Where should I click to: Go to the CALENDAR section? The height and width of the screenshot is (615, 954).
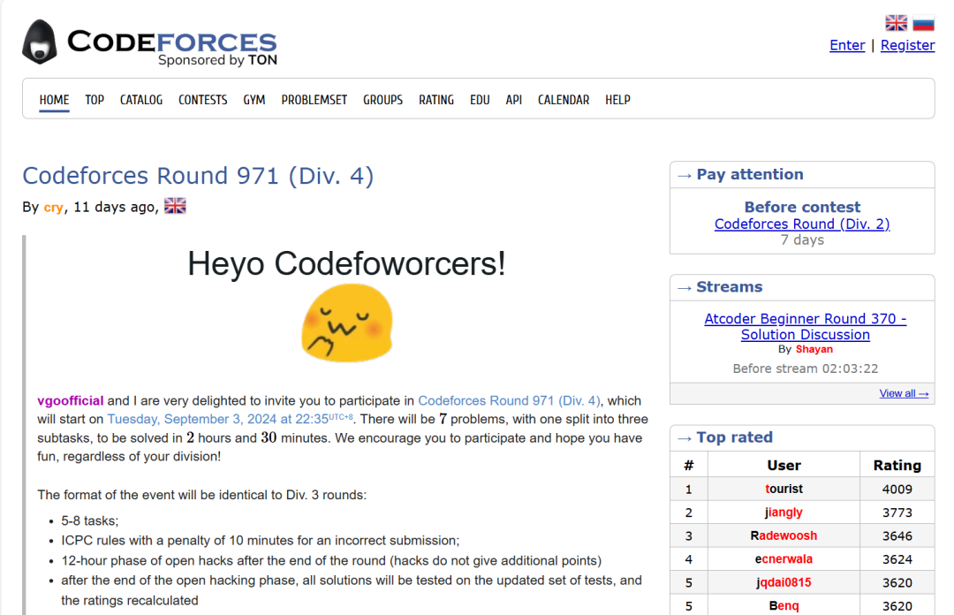(563, 100)
